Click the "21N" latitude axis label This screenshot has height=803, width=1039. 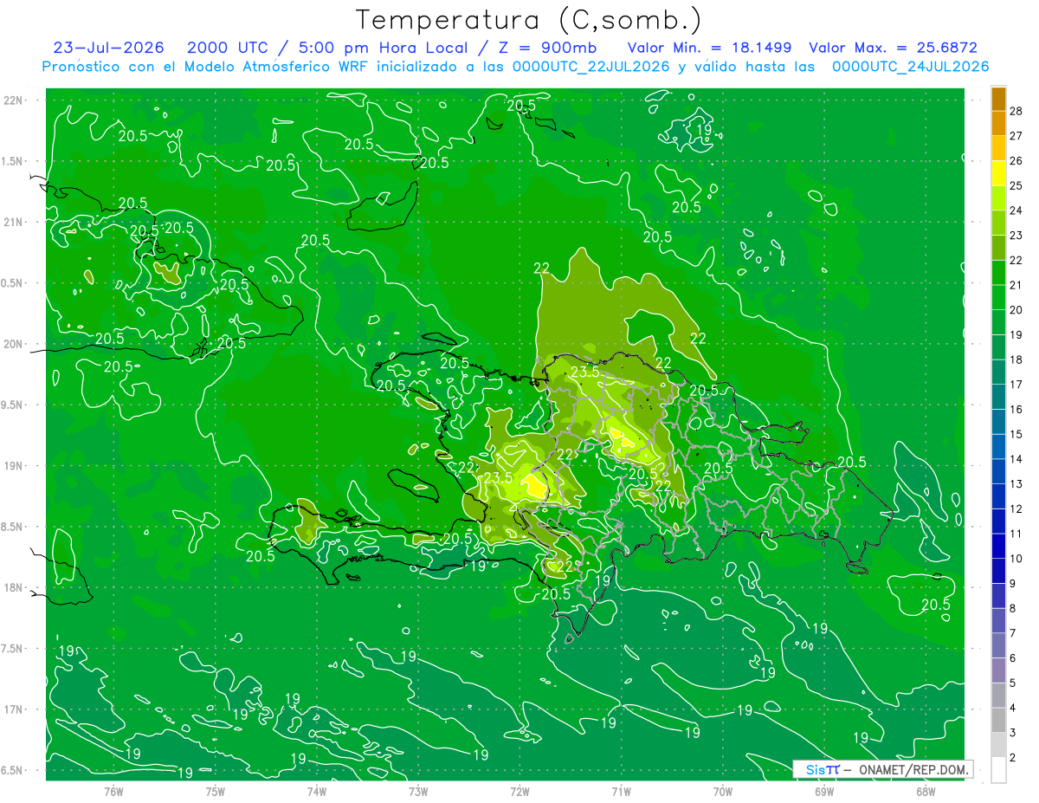click(x=14, y=222)
